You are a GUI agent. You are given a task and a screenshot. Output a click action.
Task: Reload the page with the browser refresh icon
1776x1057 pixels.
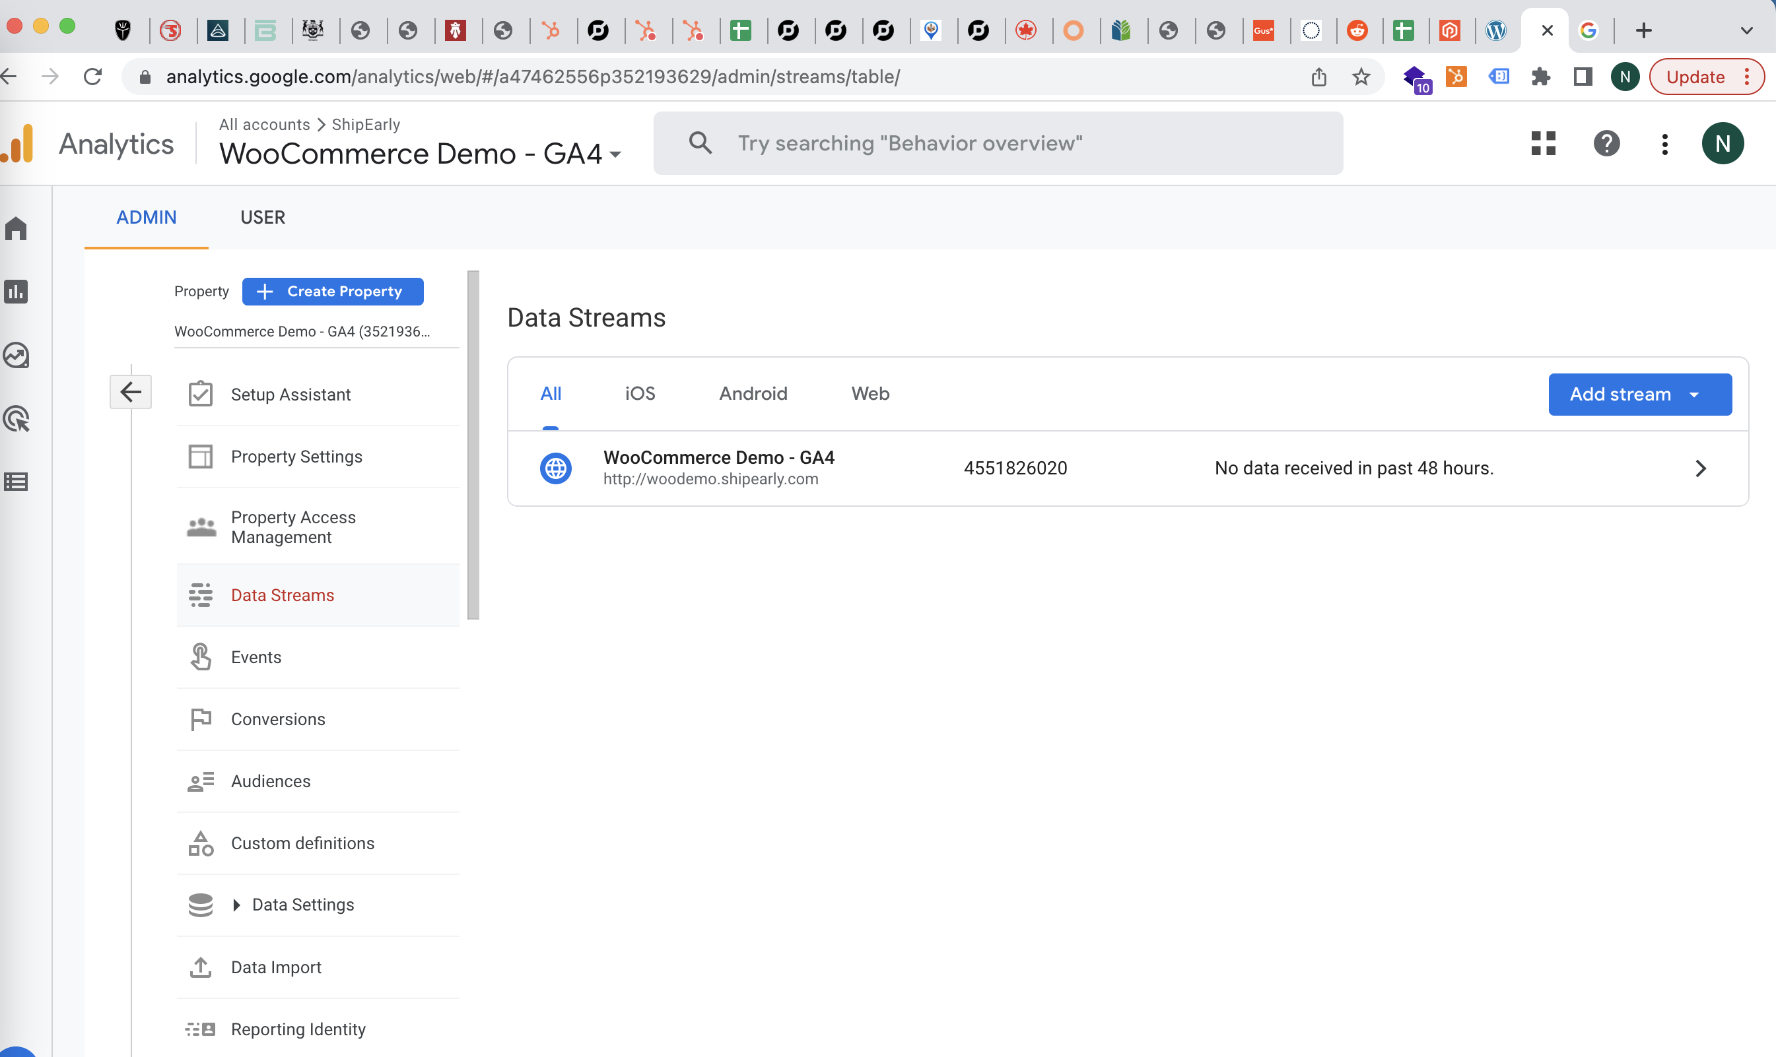[93, 77]
